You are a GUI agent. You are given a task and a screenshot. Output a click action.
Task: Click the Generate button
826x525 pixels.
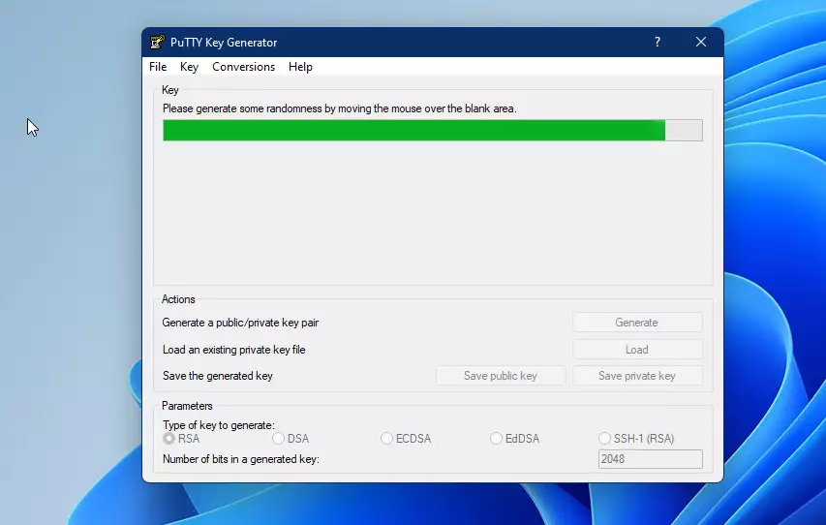click(x=637, y=322)
